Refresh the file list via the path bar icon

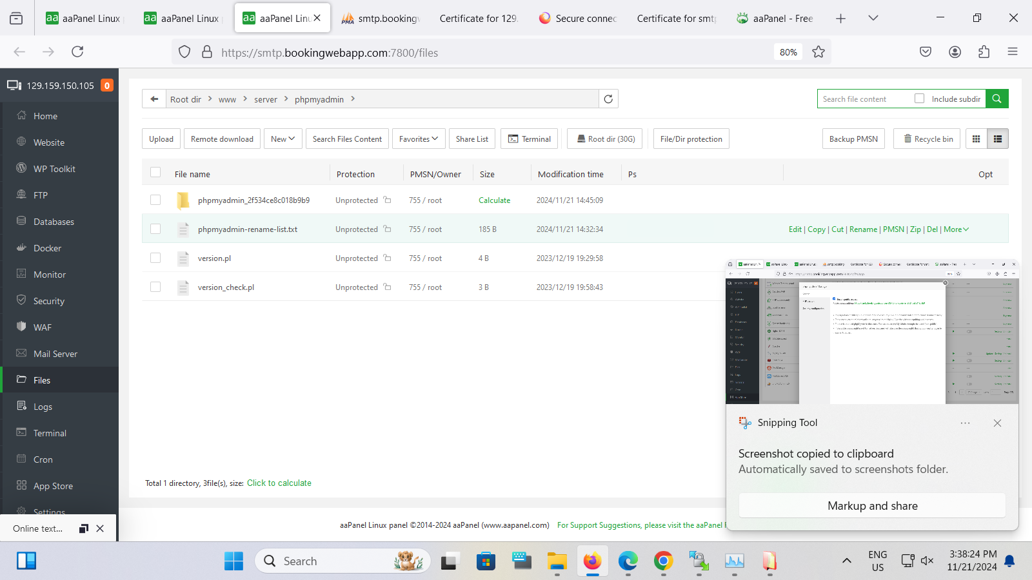[x=608, y=99]
